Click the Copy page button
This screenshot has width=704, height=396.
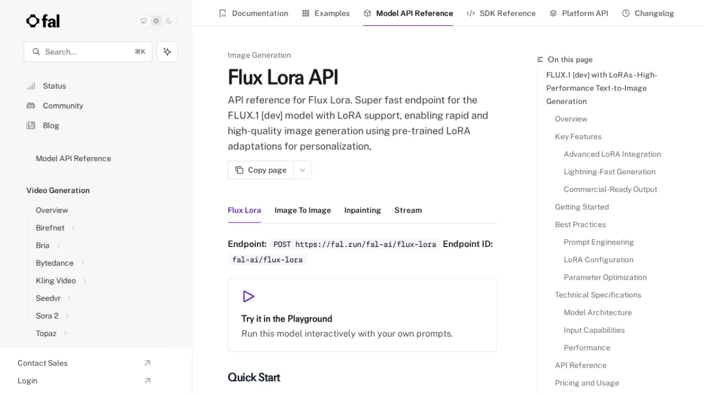[260, 170]
